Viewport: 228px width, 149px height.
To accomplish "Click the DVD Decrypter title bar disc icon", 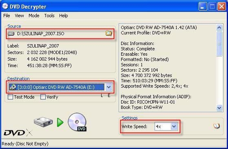I will [x=5, y=7].
